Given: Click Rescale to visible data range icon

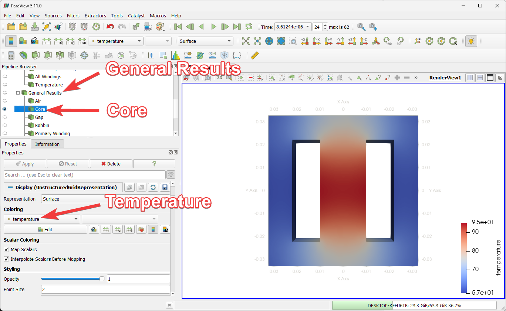Looking at the screenshot, I should click(82, 41).
